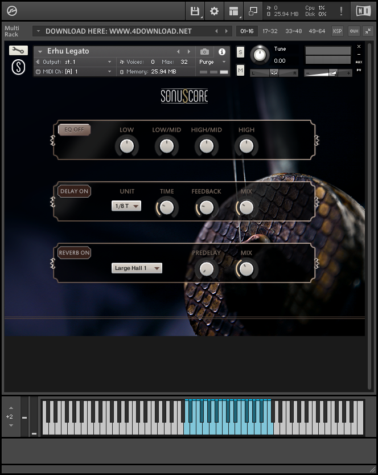Image resolution: width=378 pixels, height=475 pixels.
Task: Adjust the delay MIX knob
Action: click(x=246, y=207)
